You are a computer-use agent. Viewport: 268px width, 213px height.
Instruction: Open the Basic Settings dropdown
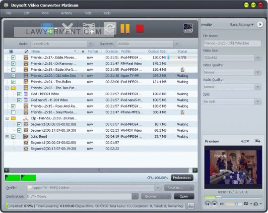242,25
